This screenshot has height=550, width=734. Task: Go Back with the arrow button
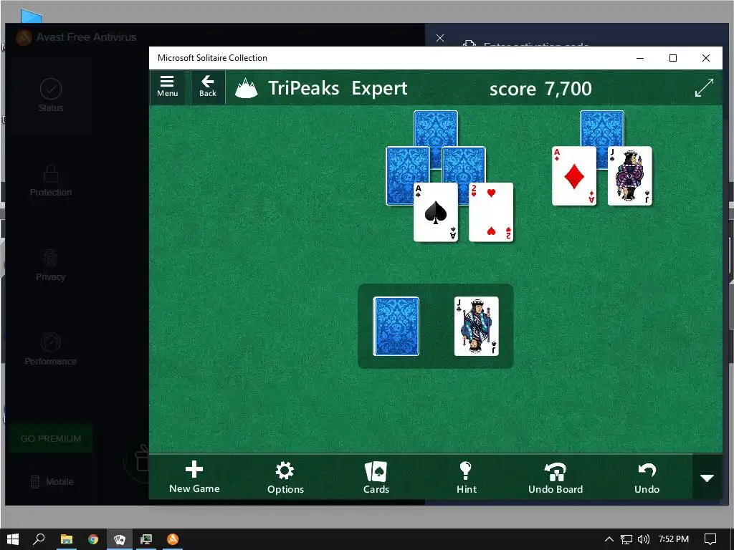(x=207, y=87)
